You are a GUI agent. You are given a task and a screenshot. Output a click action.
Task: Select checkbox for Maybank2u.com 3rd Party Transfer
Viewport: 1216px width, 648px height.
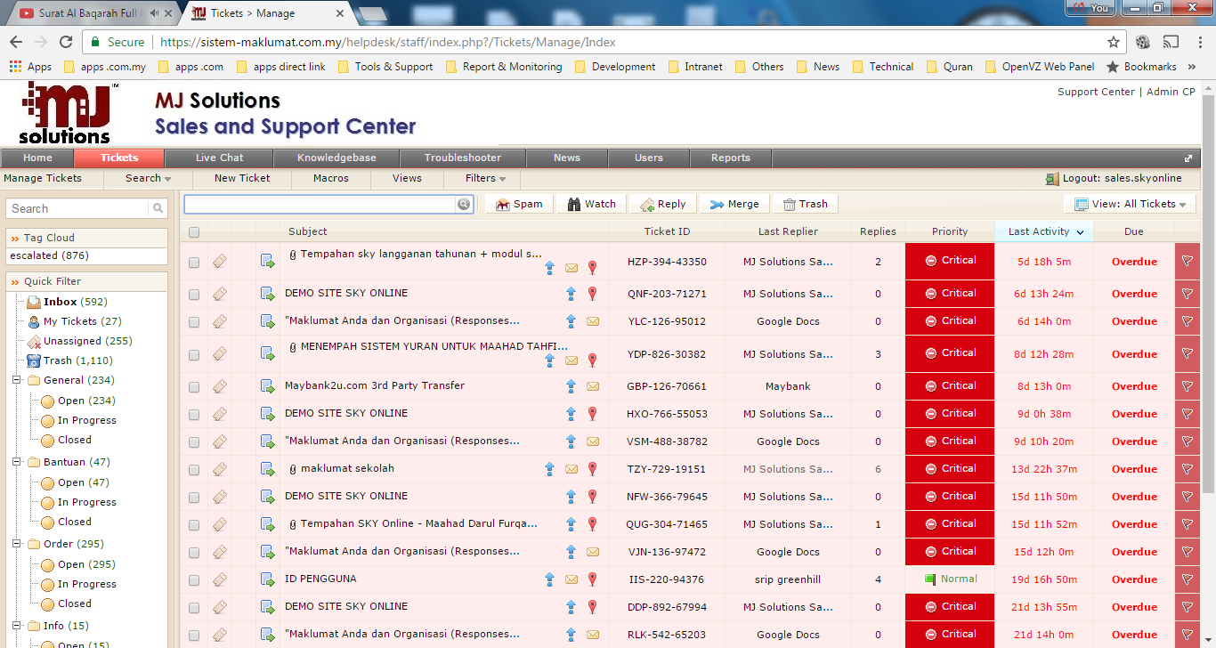tap(194, 387)
